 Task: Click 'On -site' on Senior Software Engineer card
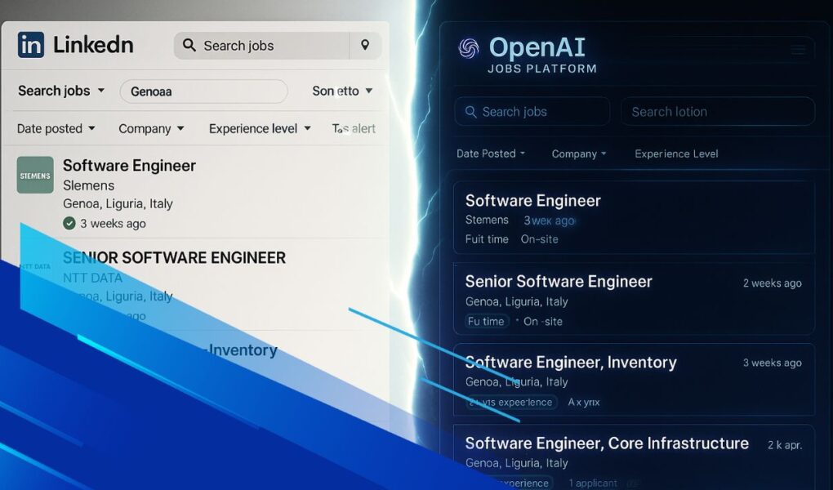pos(543,322)
